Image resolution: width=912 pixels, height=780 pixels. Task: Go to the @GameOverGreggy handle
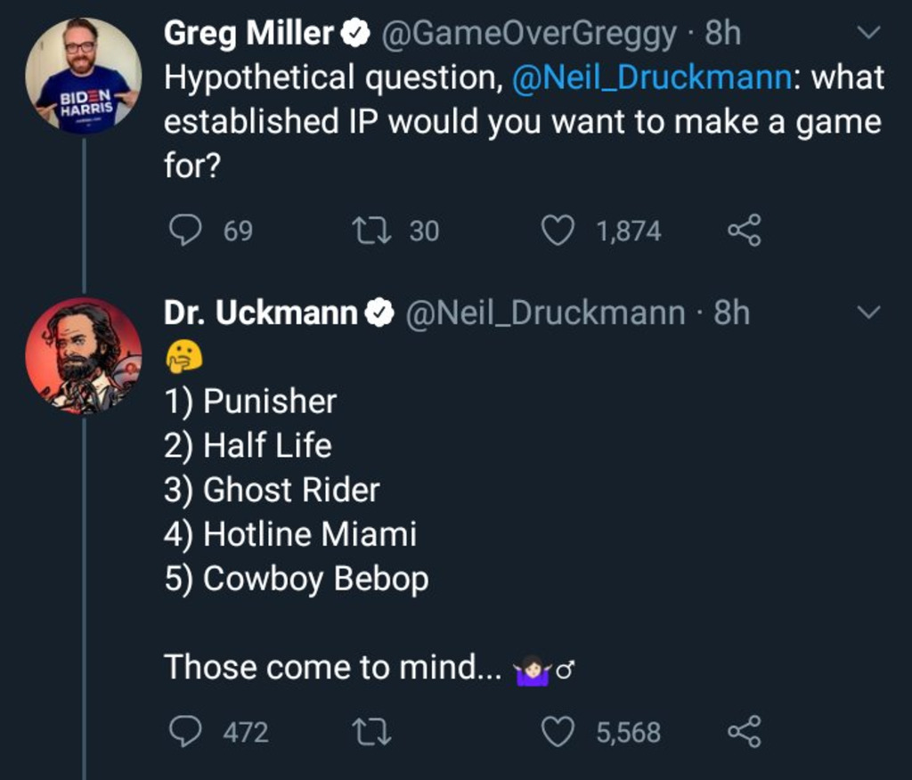[529, 34]
